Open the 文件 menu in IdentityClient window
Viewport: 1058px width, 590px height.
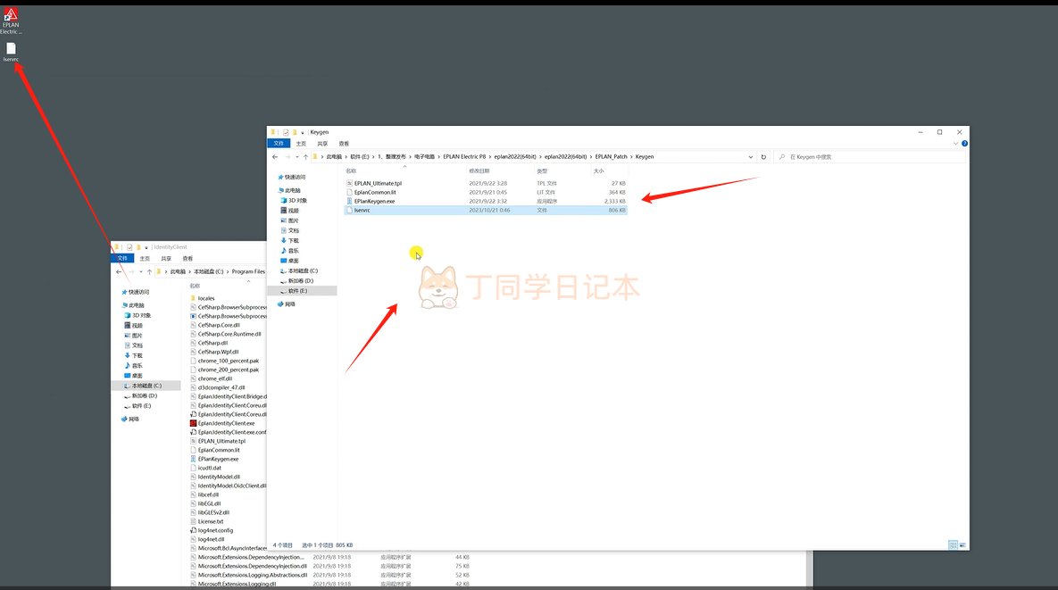[122, 258]
